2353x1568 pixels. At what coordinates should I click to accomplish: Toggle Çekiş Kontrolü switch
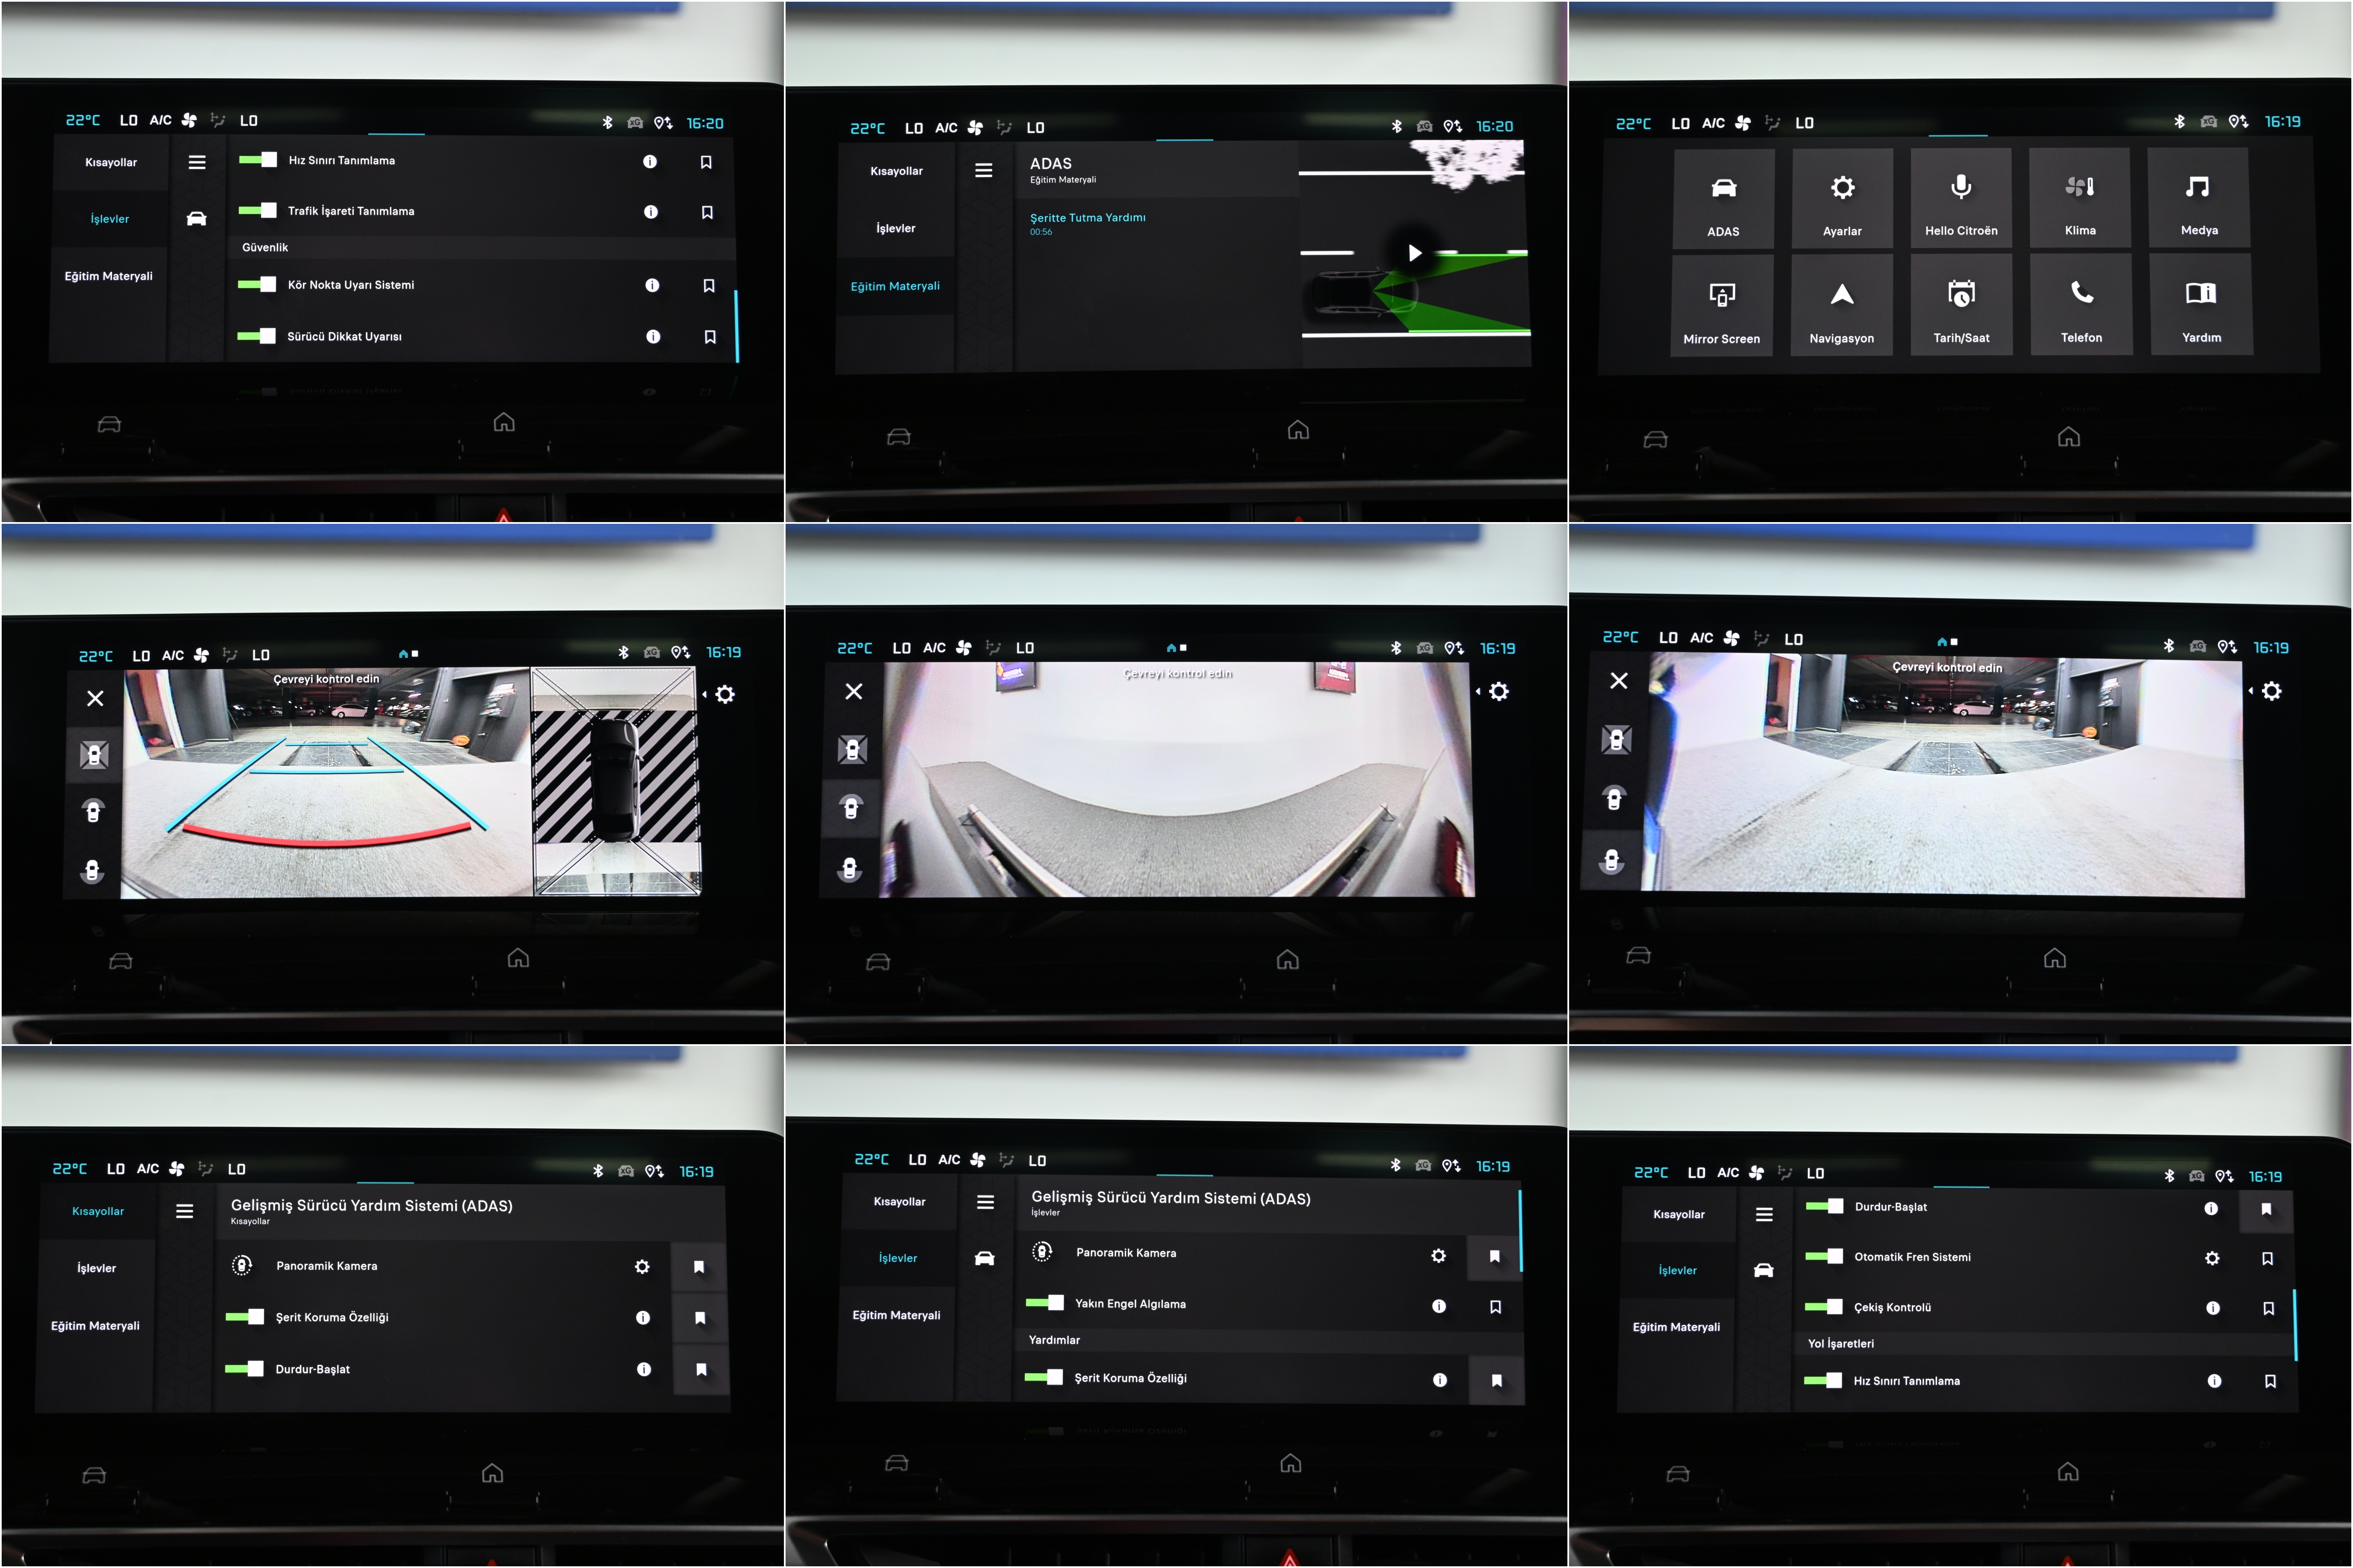tap(1824, 1306)
